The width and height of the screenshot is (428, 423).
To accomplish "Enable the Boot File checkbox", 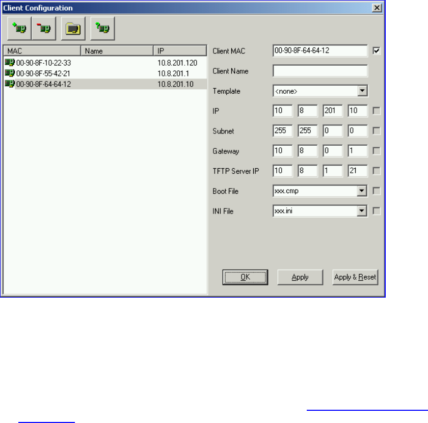I will (377, 191).
